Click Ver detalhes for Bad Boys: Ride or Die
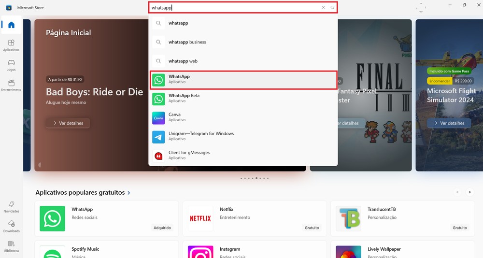The image size is (483, 258). tap(68, 123)
